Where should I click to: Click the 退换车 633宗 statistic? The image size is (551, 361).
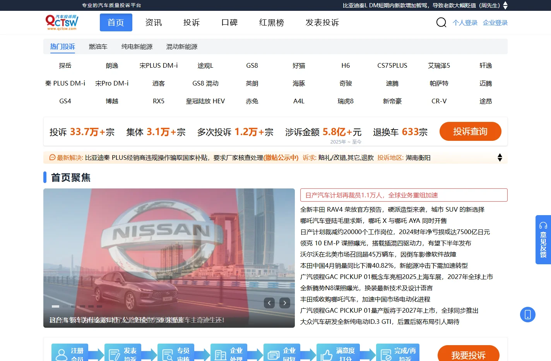click(x=400, y=132)
